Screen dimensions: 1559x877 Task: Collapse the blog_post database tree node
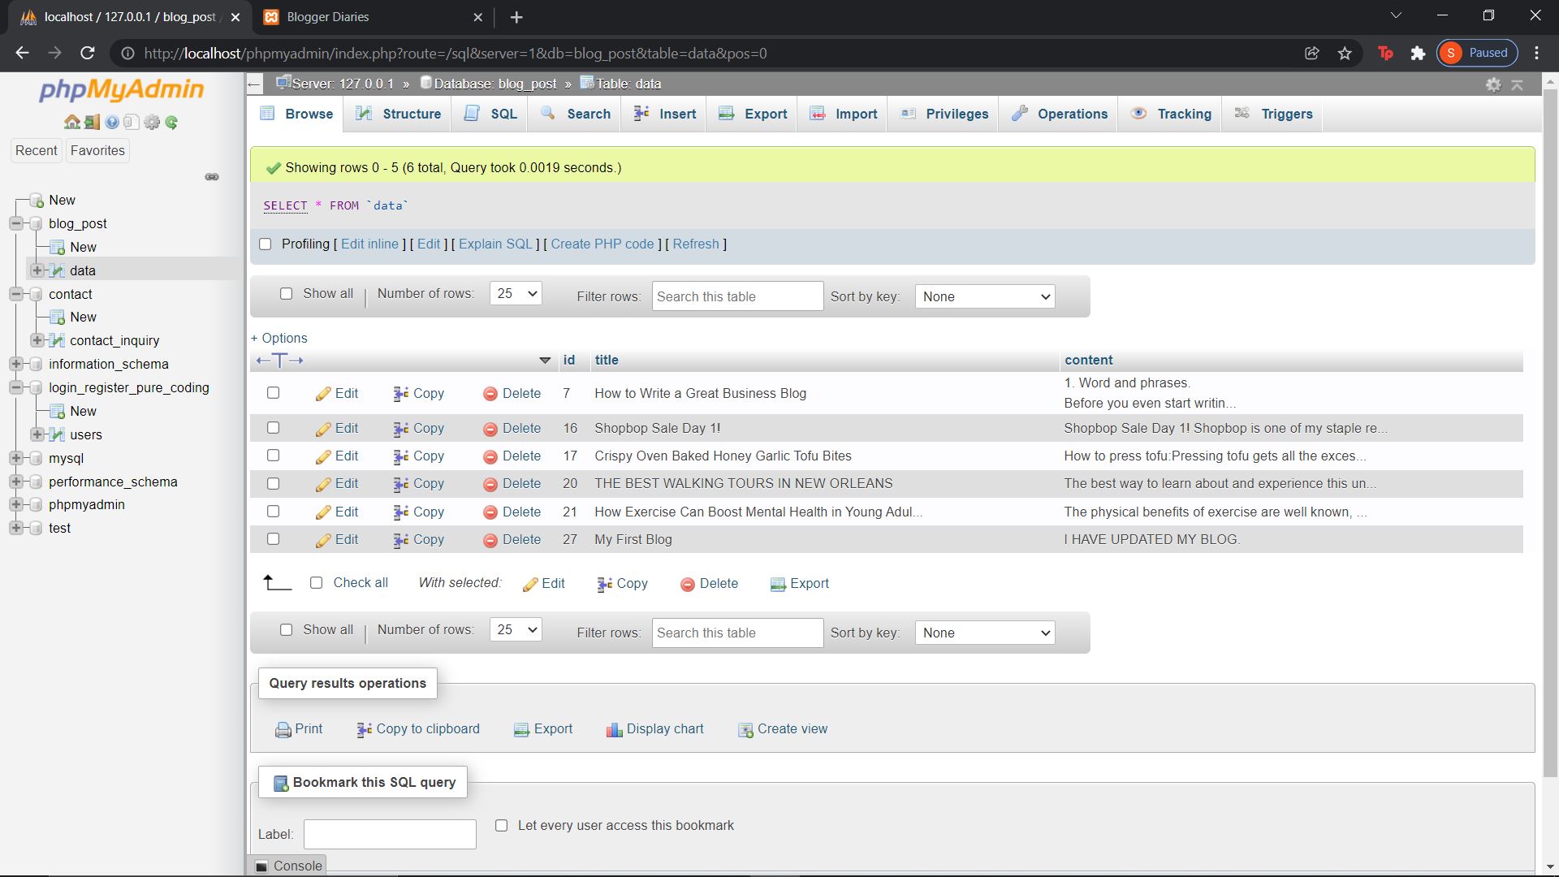[16, 223]
